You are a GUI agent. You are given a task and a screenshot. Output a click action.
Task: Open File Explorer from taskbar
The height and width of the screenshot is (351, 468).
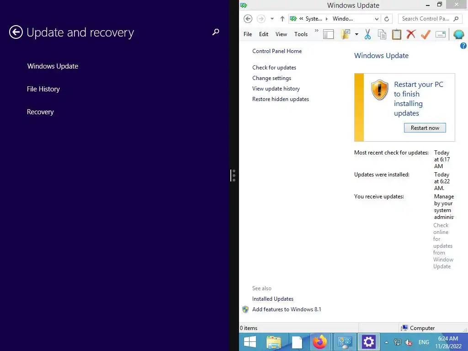pyautogui.click(x=273, y=342)
